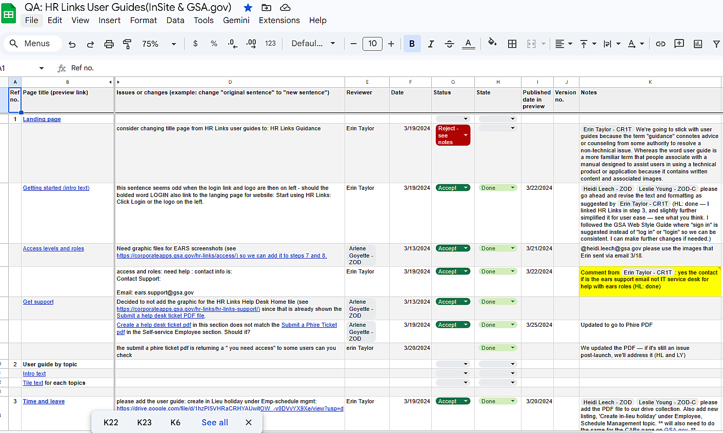The image size is (723, 433).
Task: Open the Get support link
Action: click(x=38, y=302)
